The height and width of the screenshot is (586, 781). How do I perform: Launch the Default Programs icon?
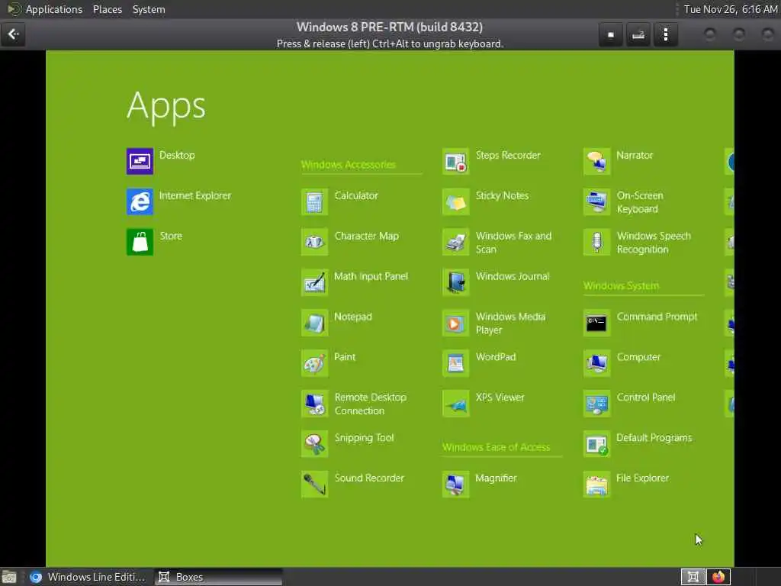pos(596,444)
